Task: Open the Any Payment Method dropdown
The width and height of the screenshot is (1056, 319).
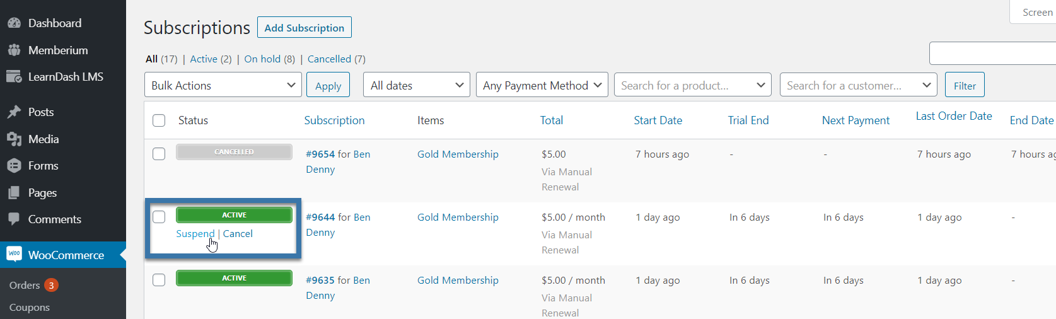Action: pos(542,85)
